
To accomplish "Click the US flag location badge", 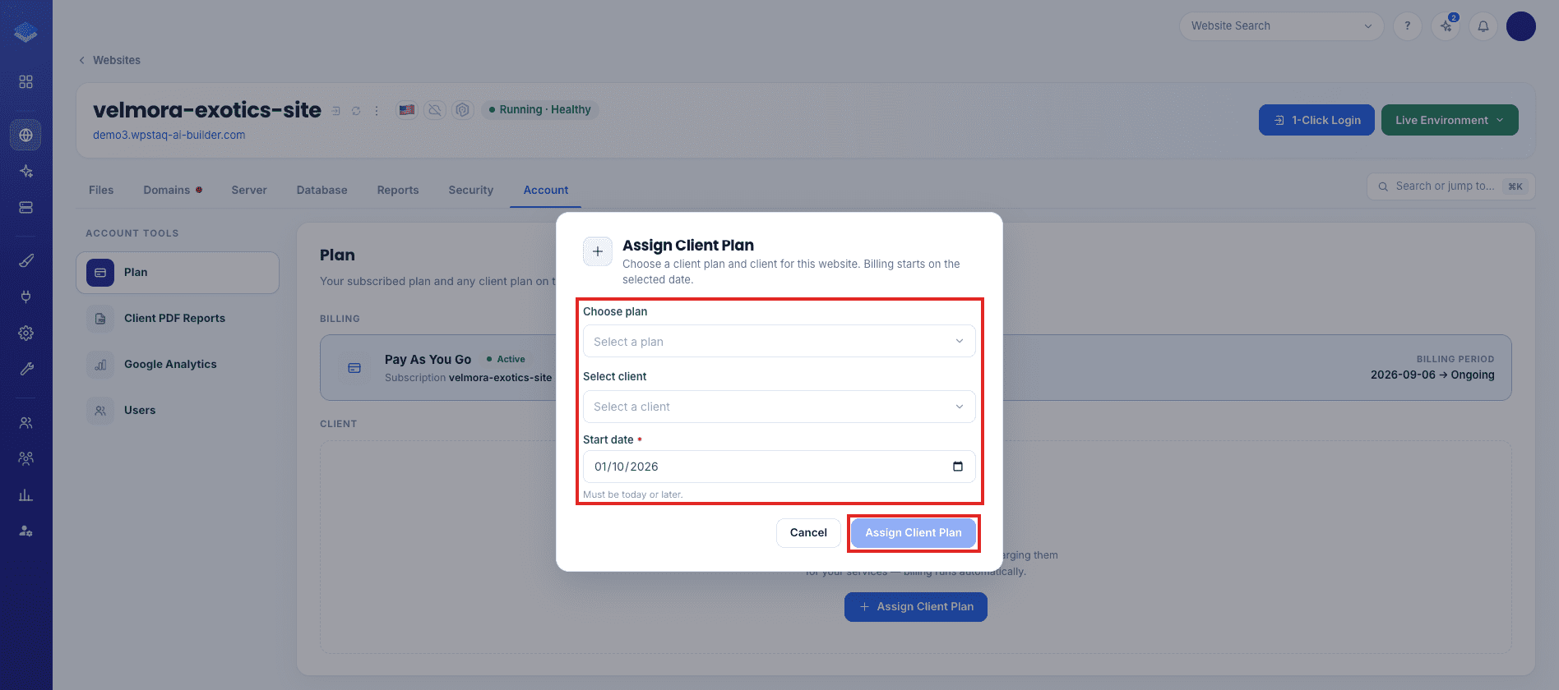I will [x=407, y=109].
